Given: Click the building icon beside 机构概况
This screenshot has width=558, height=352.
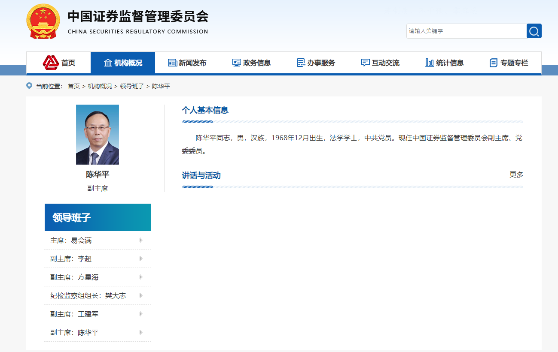Looking at the screenshot, I should click(x=108, y=63).
